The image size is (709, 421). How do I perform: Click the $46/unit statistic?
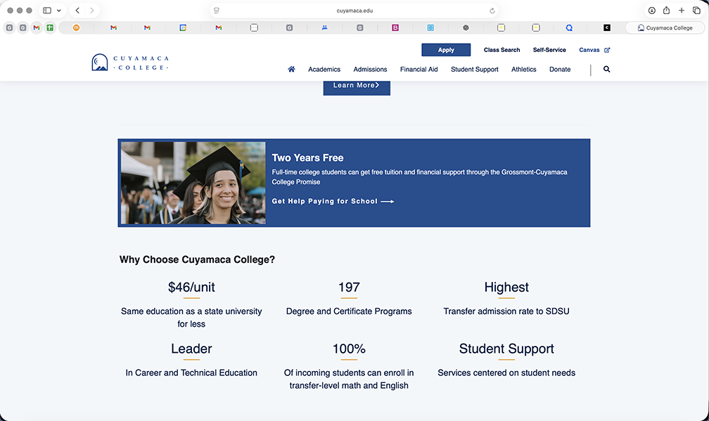click(x=191, y=287)
